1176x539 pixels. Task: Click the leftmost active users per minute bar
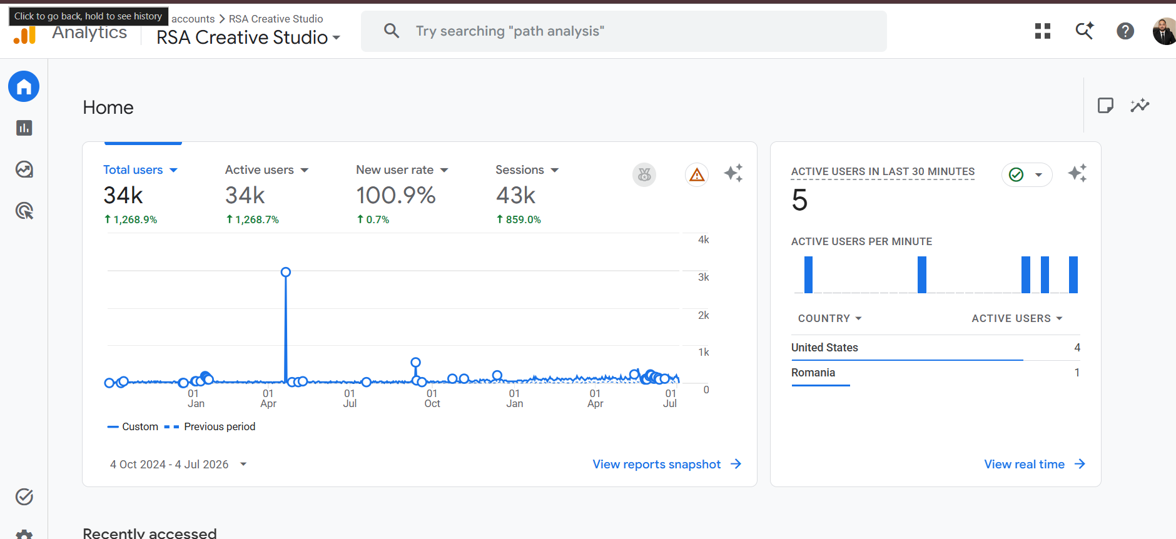(x=808, y=275)
